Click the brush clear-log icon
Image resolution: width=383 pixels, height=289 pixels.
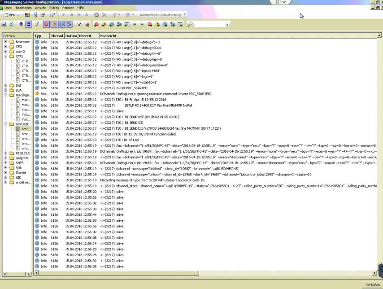37,24
